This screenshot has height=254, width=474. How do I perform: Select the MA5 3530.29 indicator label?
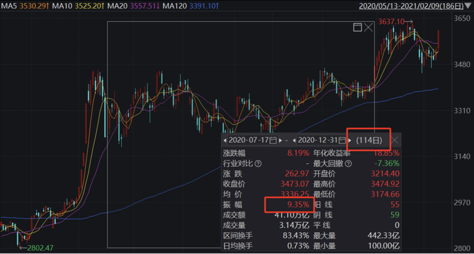click(25, 6)
